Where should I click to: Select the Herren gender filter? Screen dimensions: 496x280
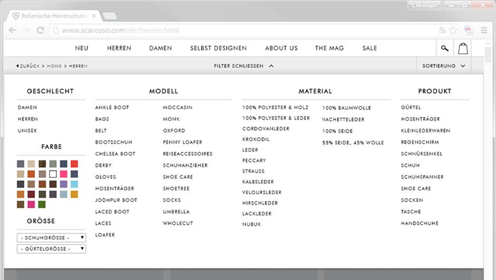click(28, 119)
